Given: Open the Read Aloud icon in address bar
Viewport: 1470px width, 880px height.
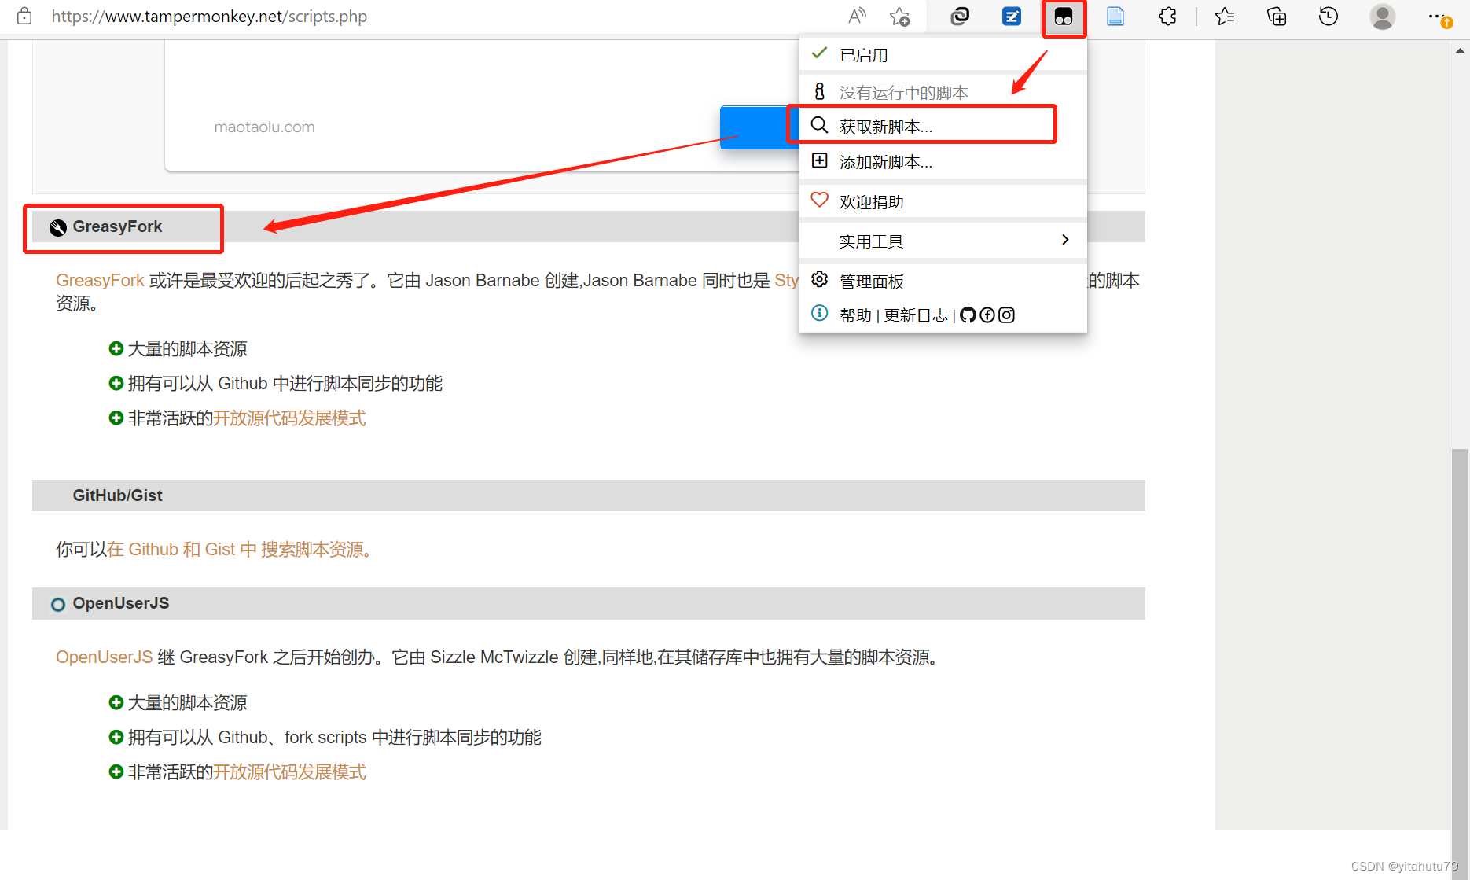Looking at the screenshot, I should point(857,16).
